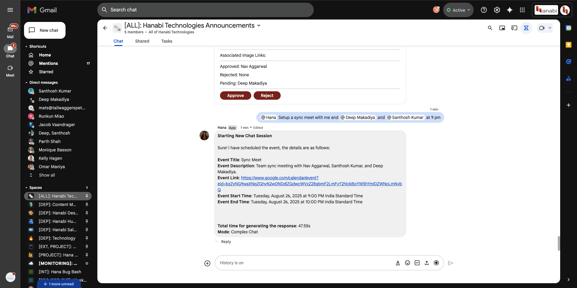577x288 pixels.
Task: Open Google Tasks side panel
Action: pos(569,62)
